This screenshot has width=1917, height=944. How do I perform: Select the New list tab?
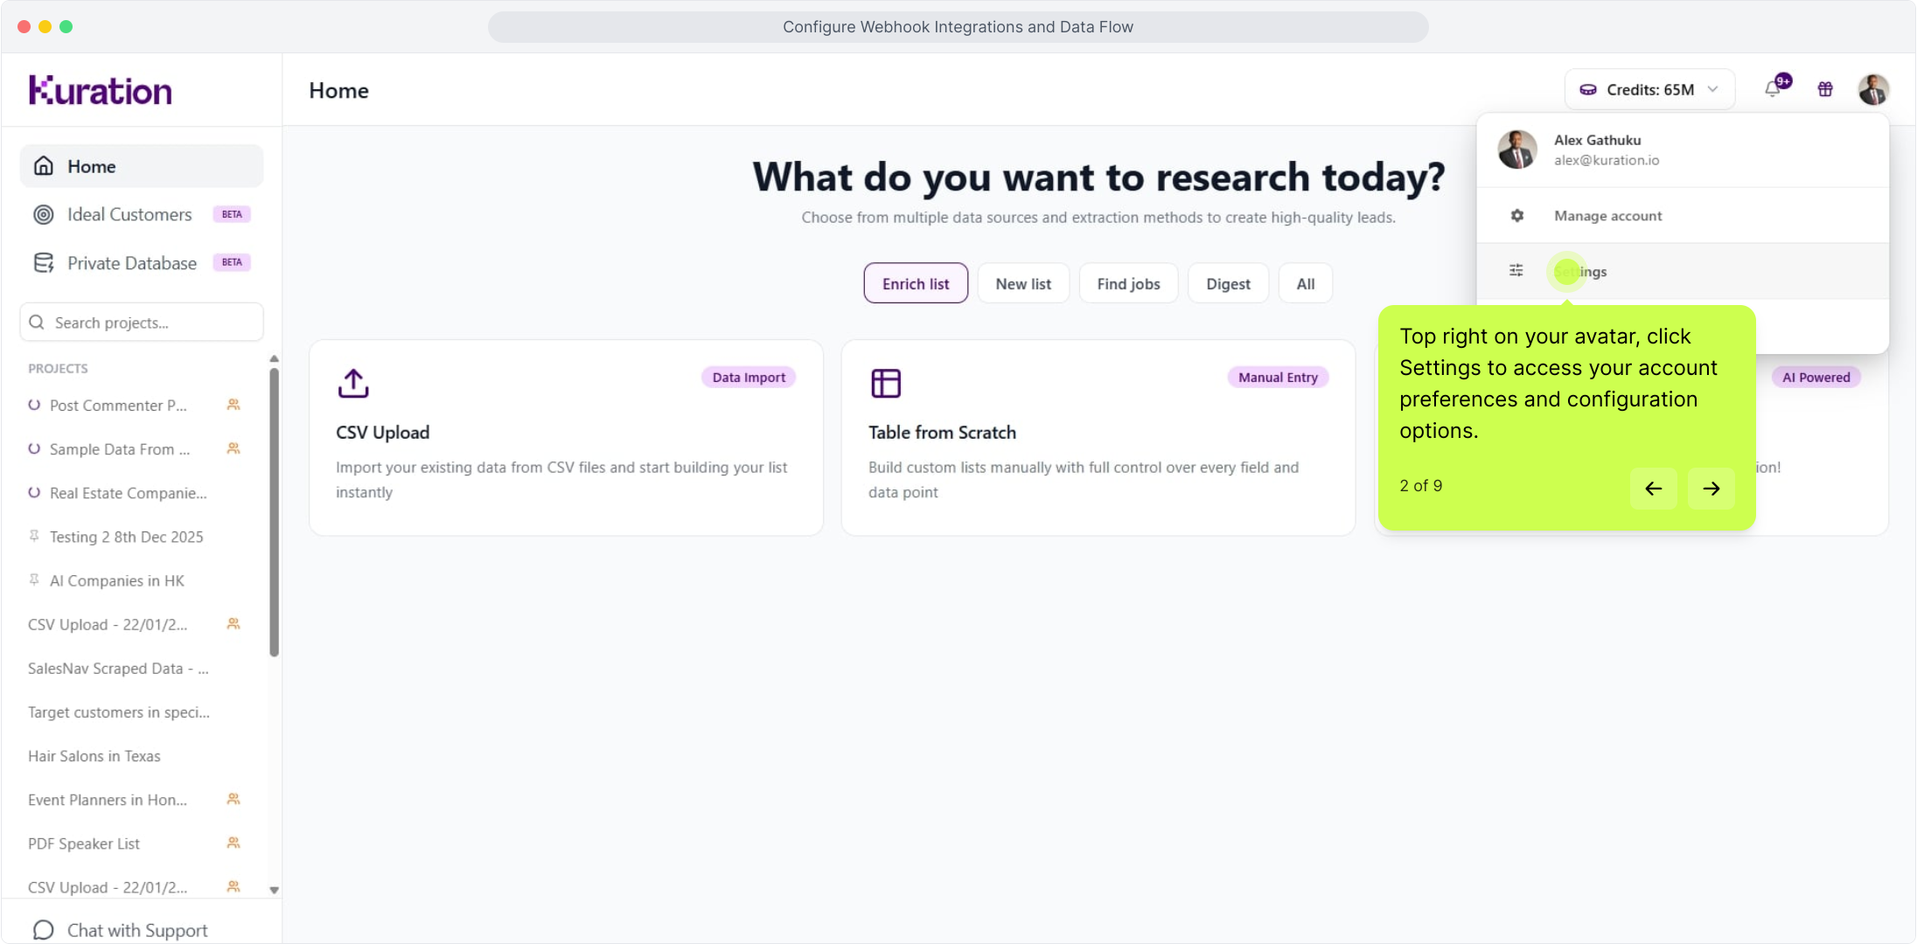[x=1023, y=283]
